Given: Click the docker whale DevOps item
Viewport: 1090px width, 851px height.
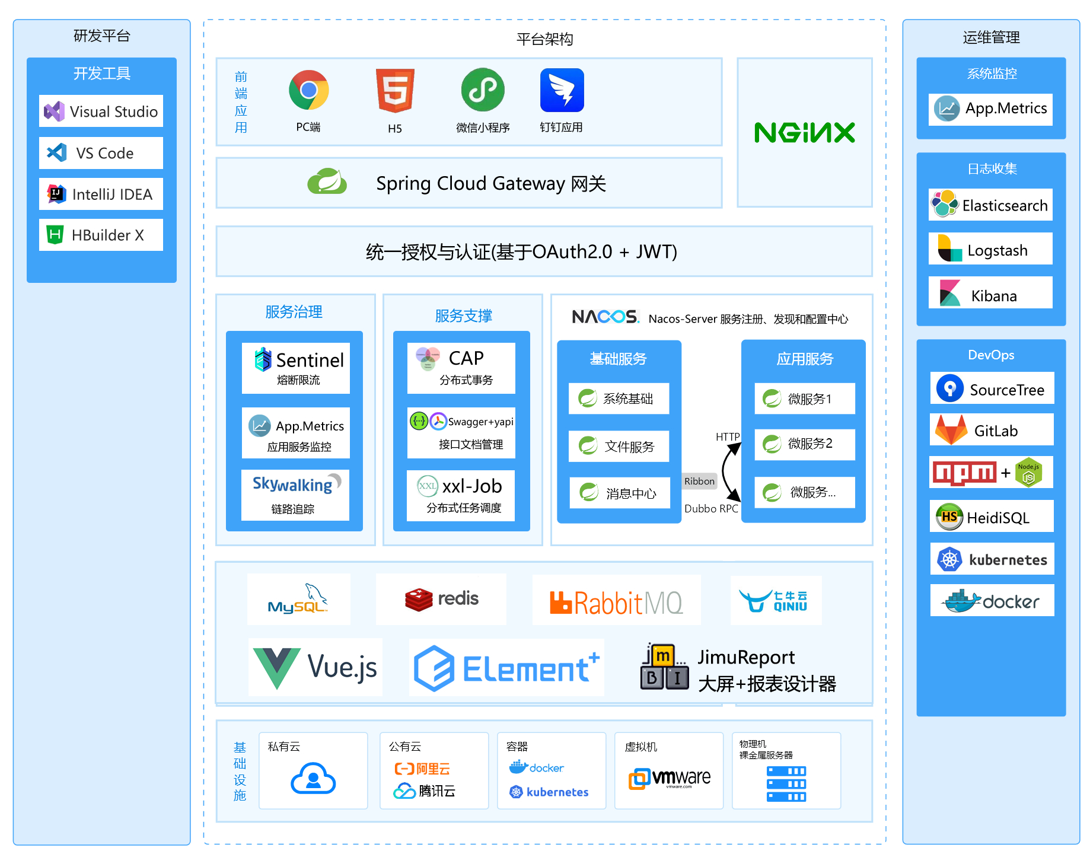Looking at the screenshot, I should (x=992, y=600).
